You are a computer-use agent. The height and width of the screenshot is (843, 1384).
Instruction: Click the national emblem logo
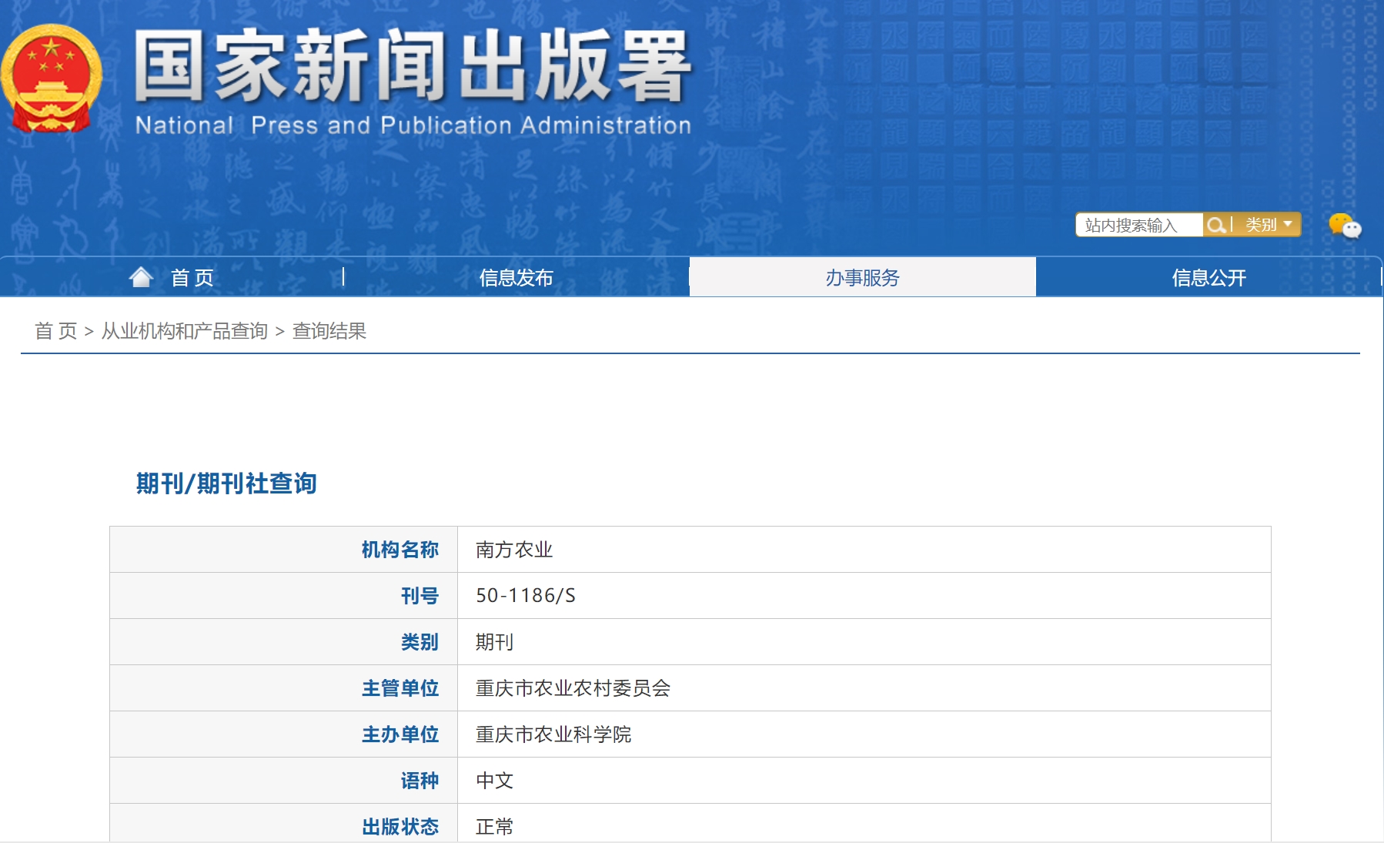tap(52, 79)
